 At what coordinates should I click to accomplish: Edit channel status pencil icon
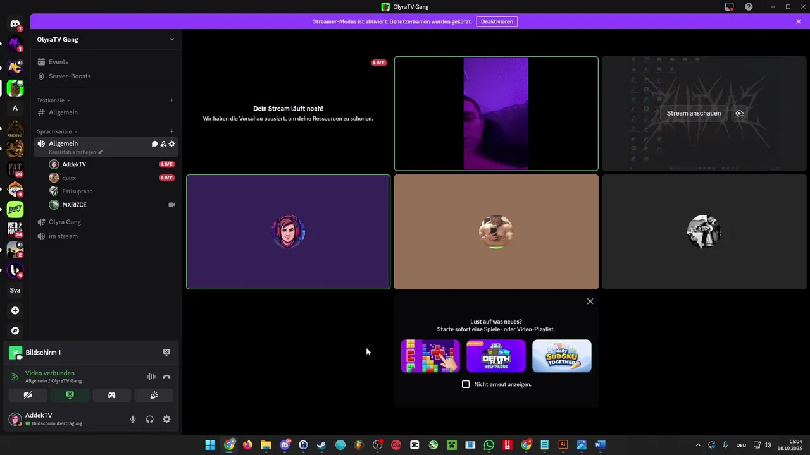coord(100,152)
